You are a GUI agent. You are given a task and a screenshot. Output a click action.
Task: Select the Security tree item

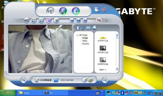point(85,44)
